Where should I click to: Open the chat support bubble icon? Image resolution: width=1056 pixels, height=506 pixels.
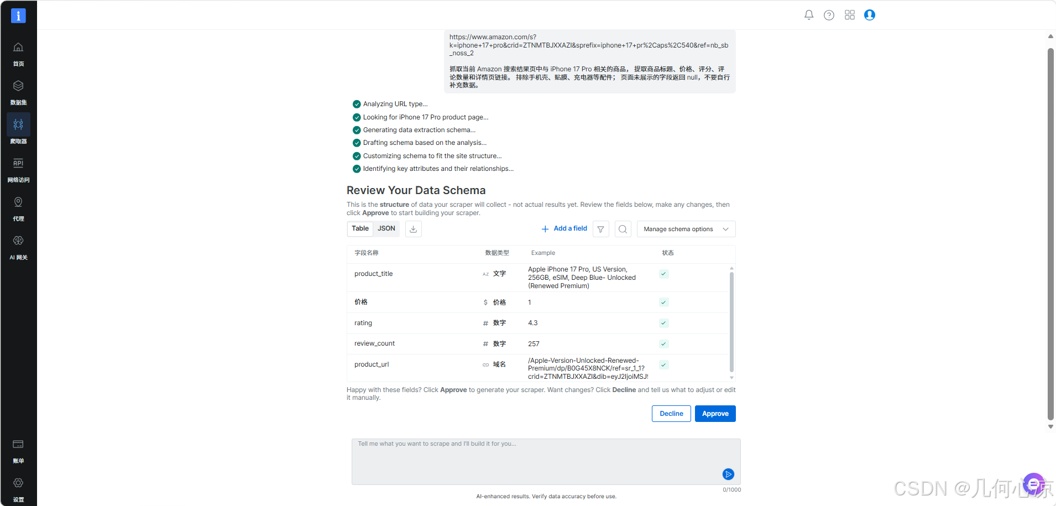coord(1033,484)
